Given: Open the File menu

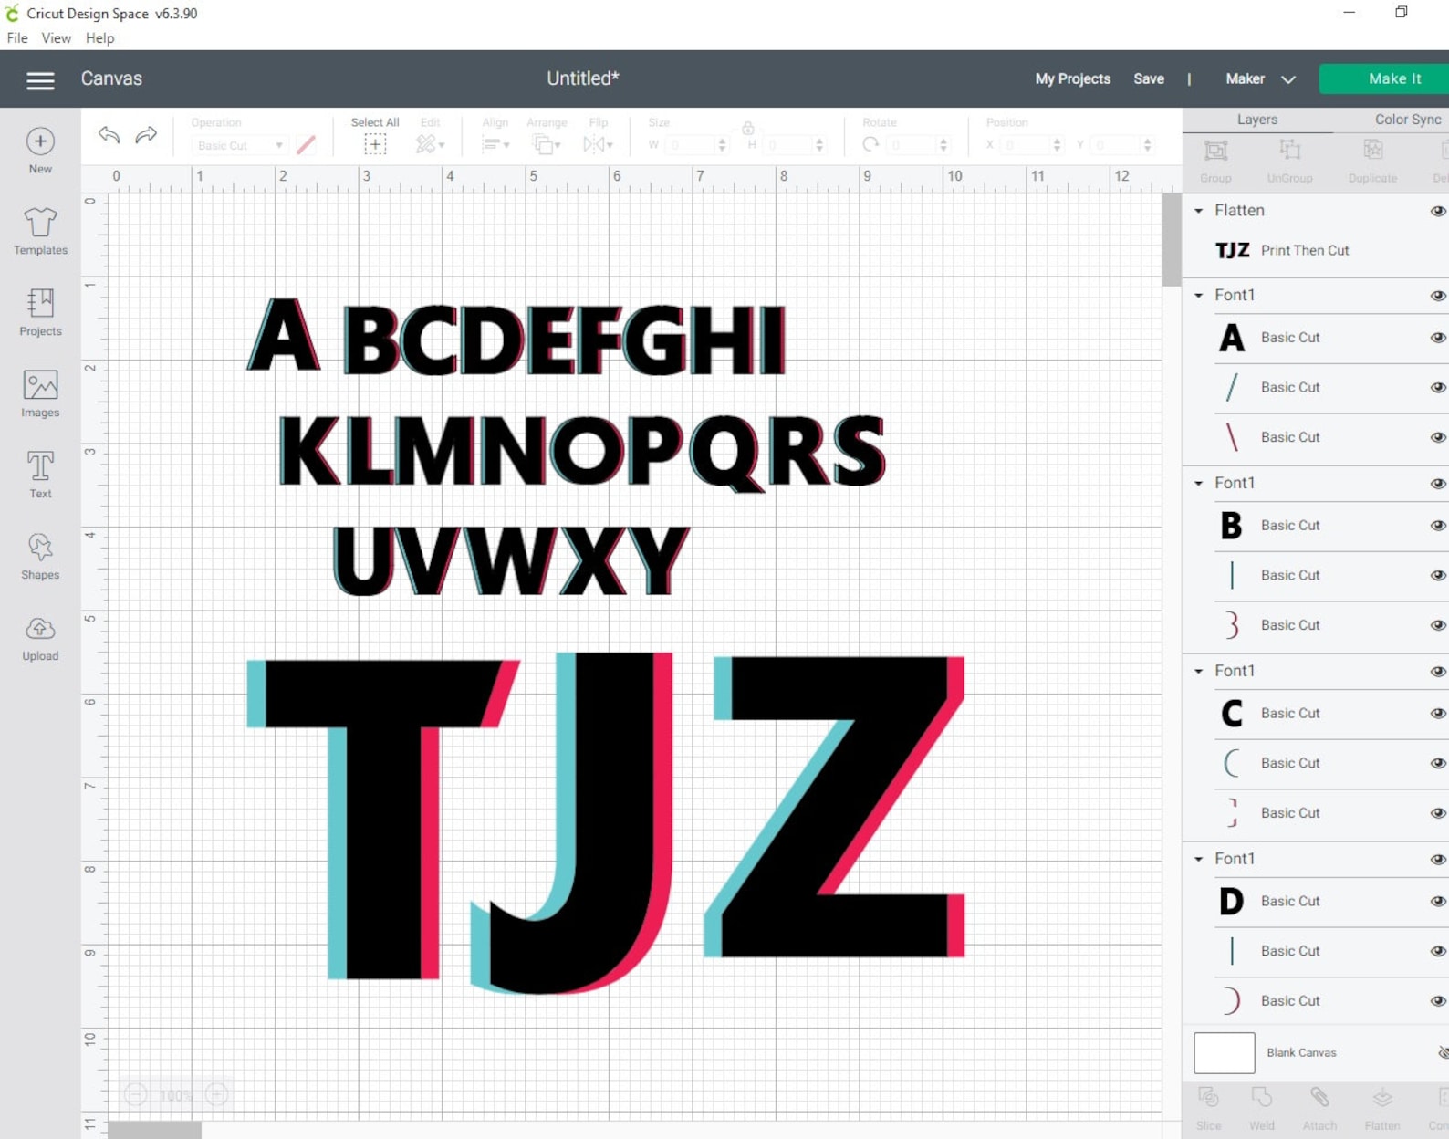Looking at the screenshot, I should (17, 38).
